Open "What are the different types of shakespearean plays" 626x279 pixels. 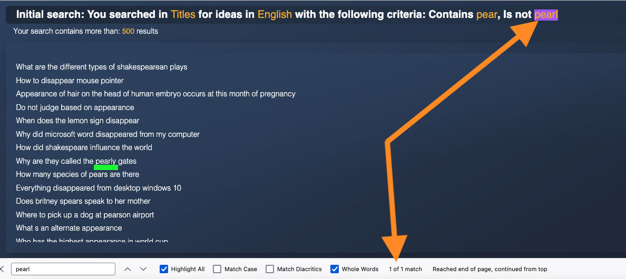pos(102,67)
